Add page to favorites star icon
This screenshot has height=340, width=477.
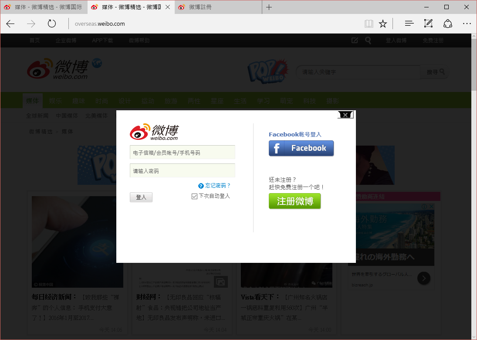tap(383, 24)
